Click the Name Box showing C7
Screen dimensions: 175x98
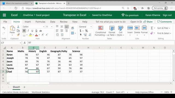tap(11, 43)
